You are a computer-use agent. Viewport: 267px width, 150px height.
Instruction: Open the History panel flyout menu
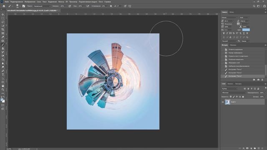(x=265, y=45)
